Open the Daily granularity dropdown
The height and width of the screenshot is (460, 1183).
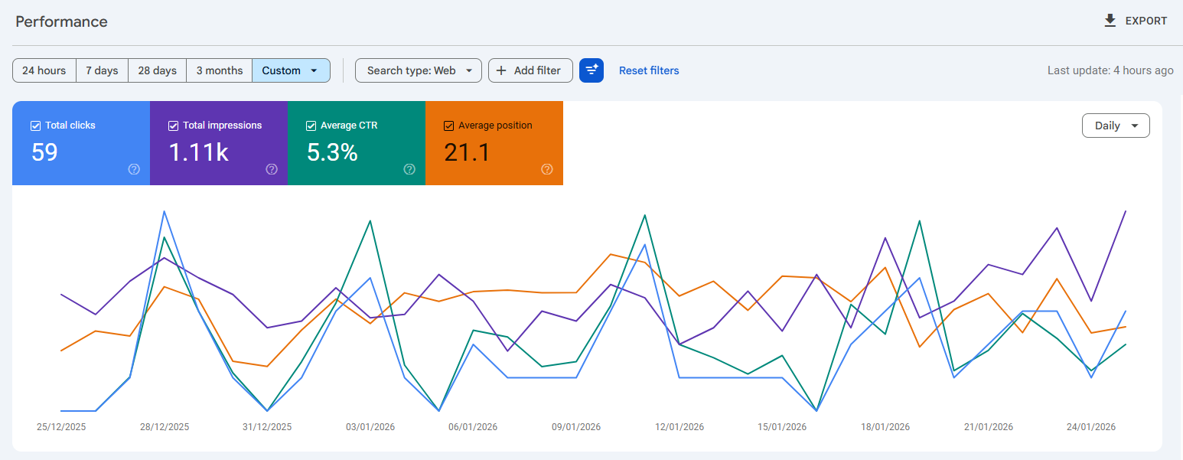[1115, 125]
